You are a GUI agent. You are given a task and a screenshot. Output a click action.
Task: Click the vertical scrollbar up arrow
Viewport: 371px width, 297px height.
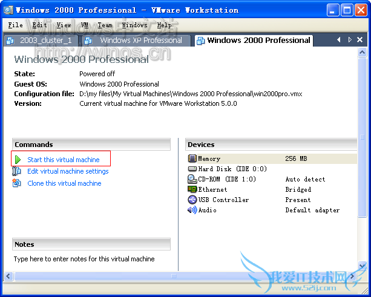tap(363, 52)
